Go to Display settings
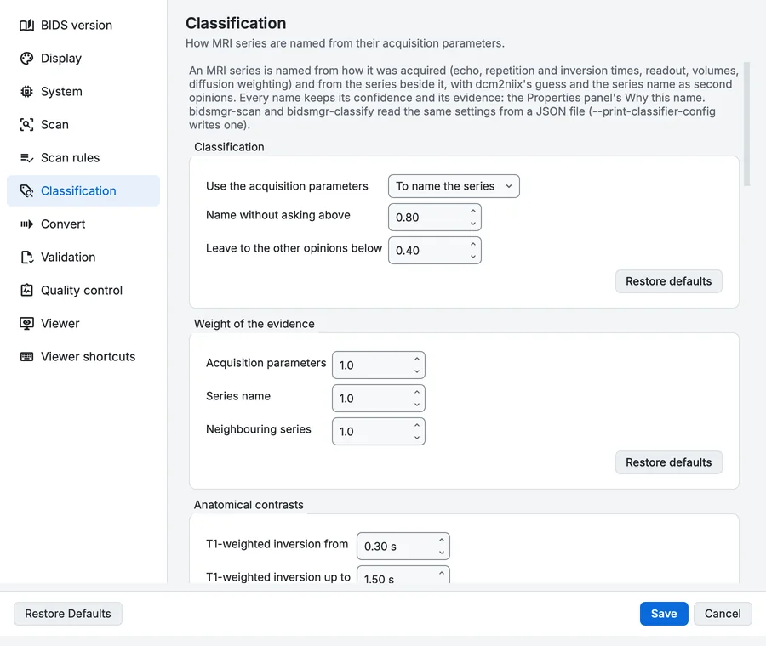766x646 pixels. point(83,58)
